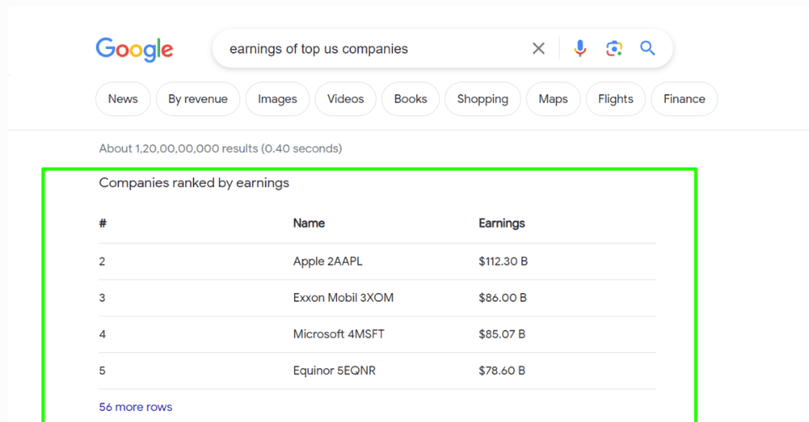Click the 56 more rows link

click(136, 407)
